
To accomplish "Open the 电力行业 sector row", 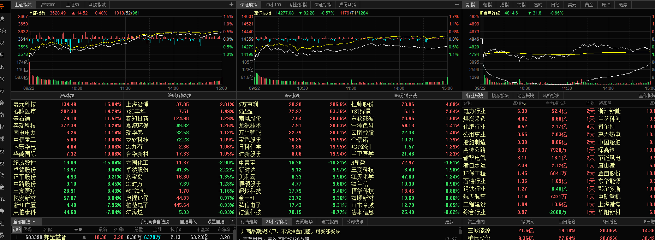I will [559, 111].
